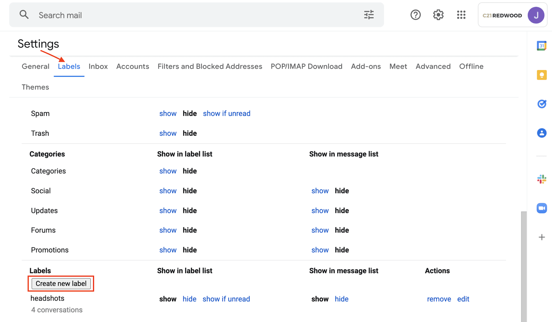Open Google Tasks side panel
Screen dimensions: 552x322
pyautogui.click(x=541, y=104)
